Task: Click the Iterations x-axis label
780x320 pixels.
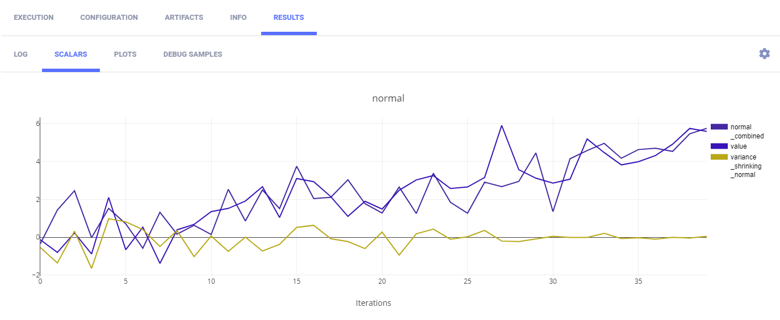Action: point(373,303)
